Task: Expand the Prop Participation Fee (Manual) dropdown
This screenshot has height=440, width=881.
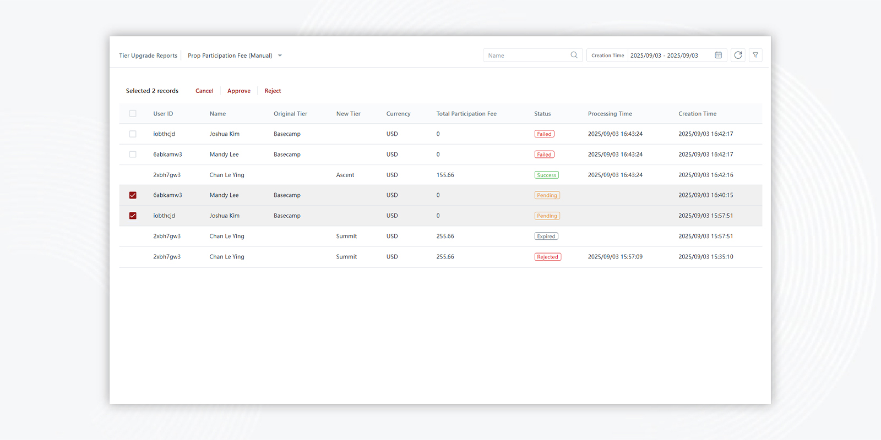Action: pyautogui.click(x=235, y=56)
